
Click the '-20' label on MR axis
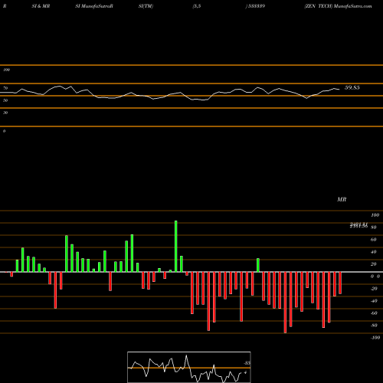[x=374, y=289]
